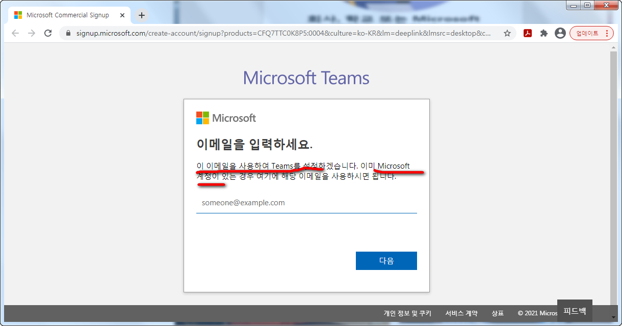This screenshot has width=622, height=326.
Task: Click the Microsoft Teams heading
Action: 306,78
